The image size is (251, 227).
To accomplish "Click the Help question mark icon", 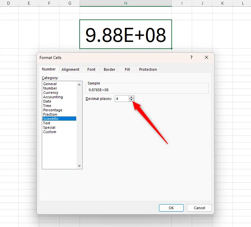I will 191,57.
